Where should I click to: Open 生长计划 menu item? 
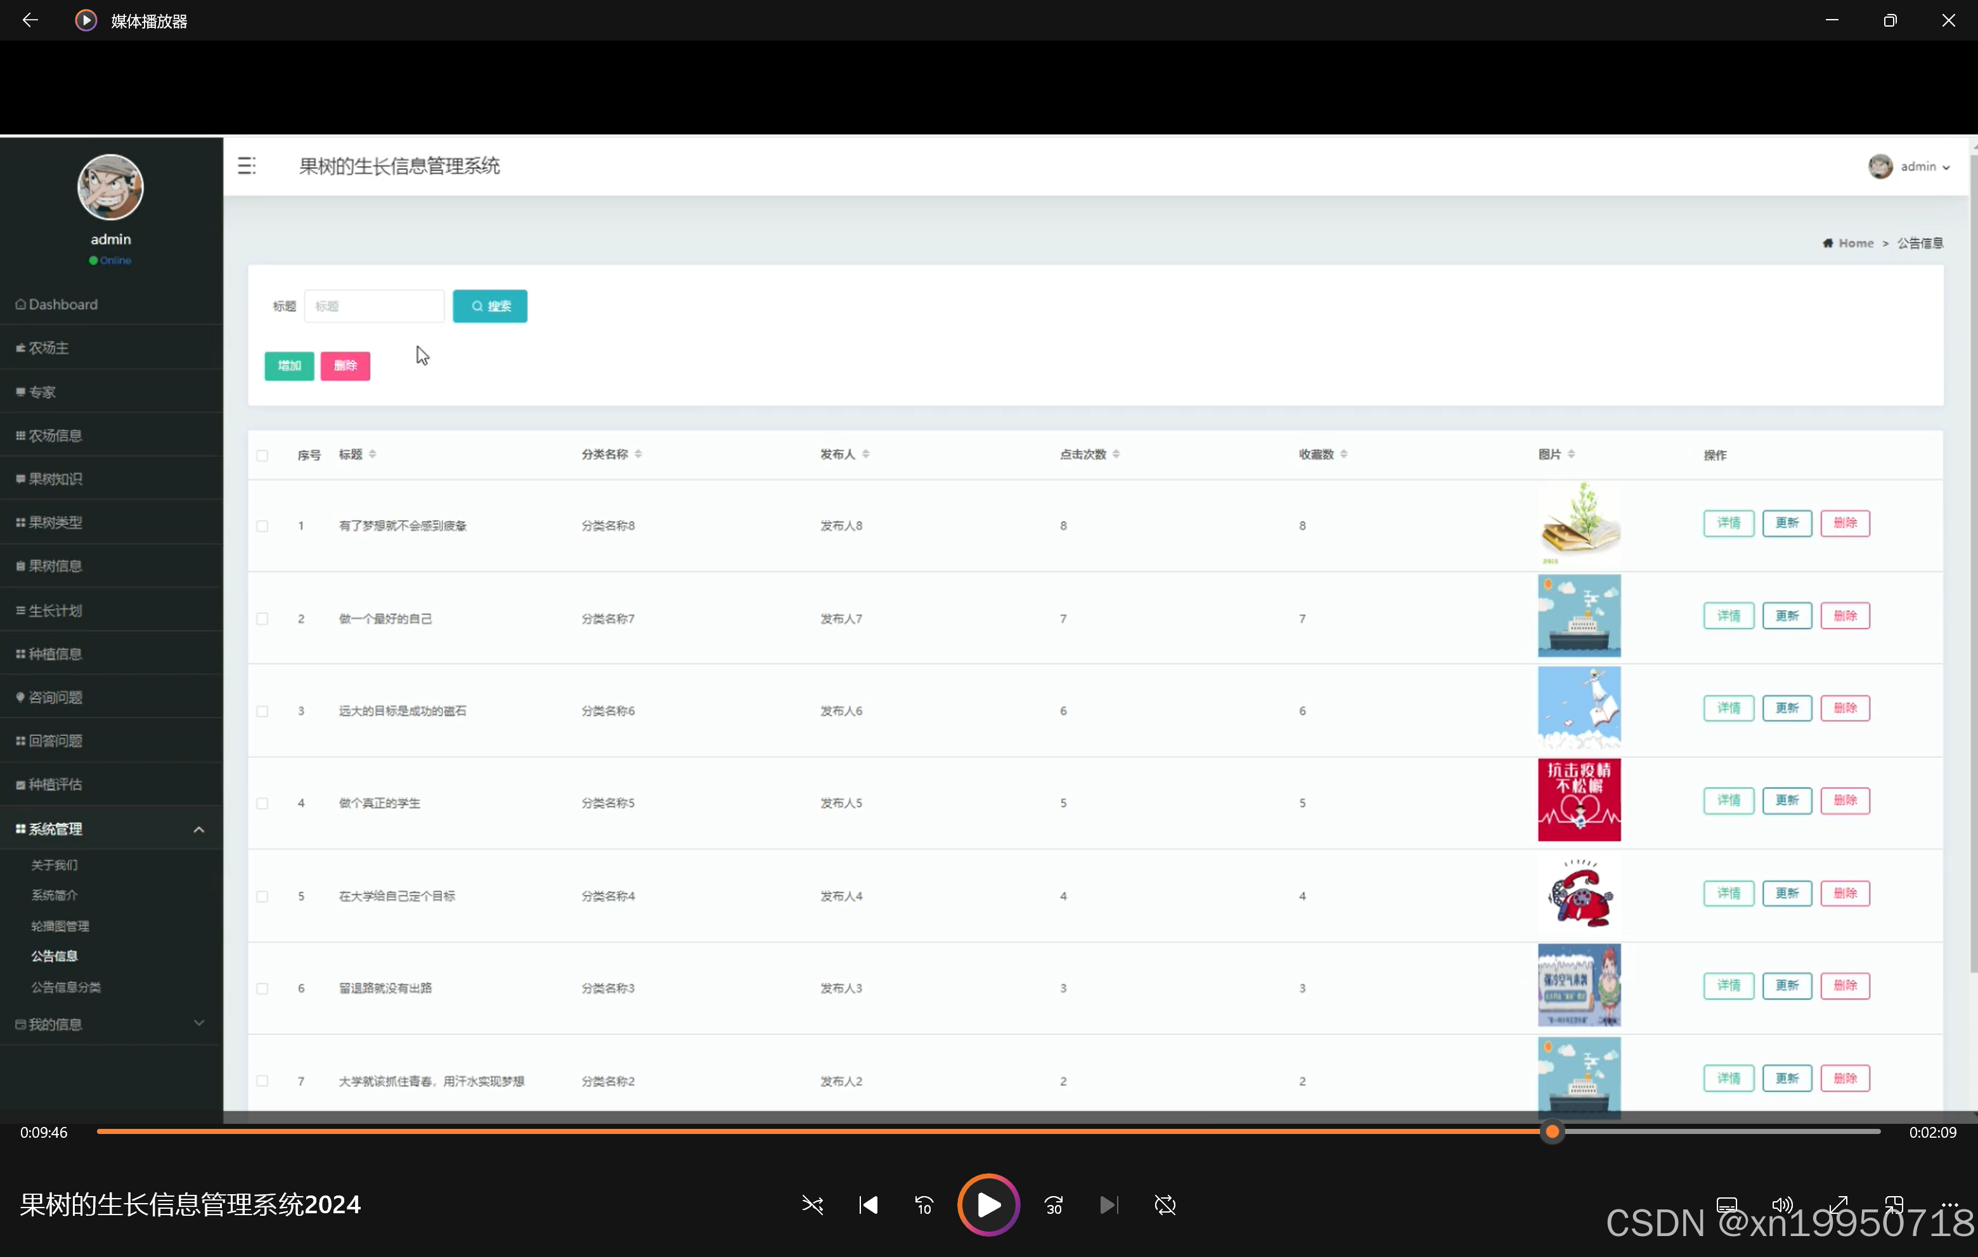tap(111, 611)
